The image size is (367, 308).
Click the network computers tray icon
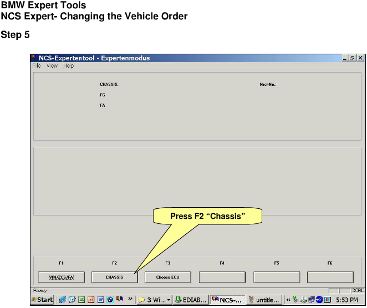pyautogui.click(x=312, y=300)
